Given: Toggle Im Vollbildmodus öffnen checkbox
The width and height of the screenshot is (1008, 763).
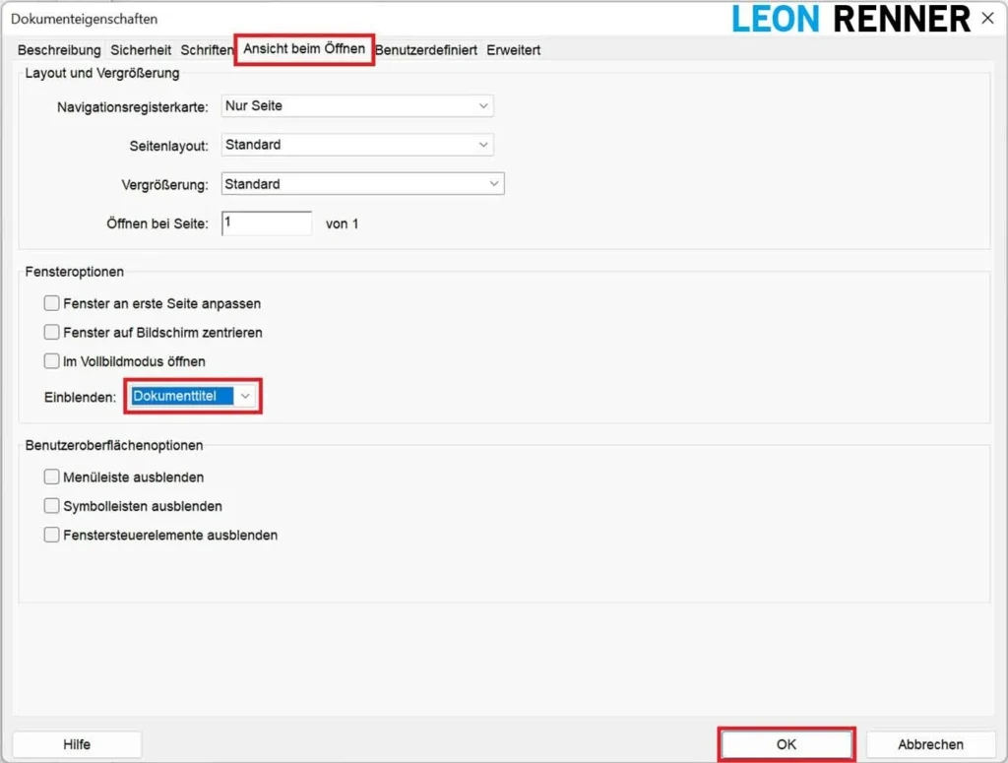Looking at the screenshot, I should [x=52, y=361].
